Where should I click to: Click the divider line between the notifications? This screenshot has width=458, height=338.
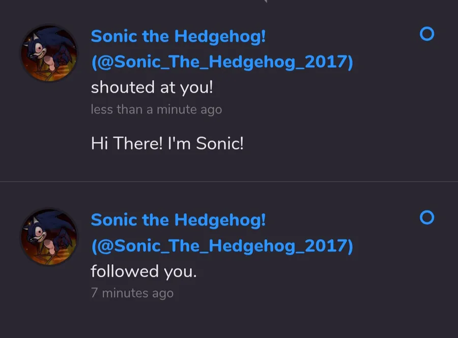[x=229, y=182]
